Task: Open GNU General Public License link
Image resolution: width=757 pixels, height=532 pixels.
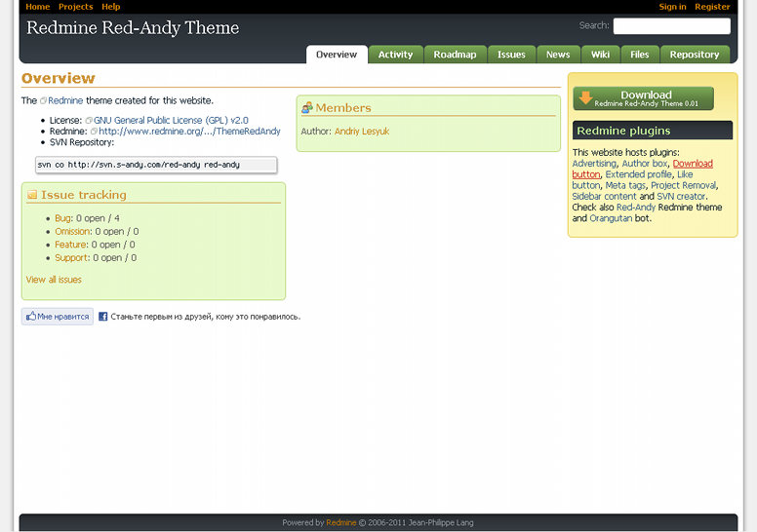Action: click(171, 120)
